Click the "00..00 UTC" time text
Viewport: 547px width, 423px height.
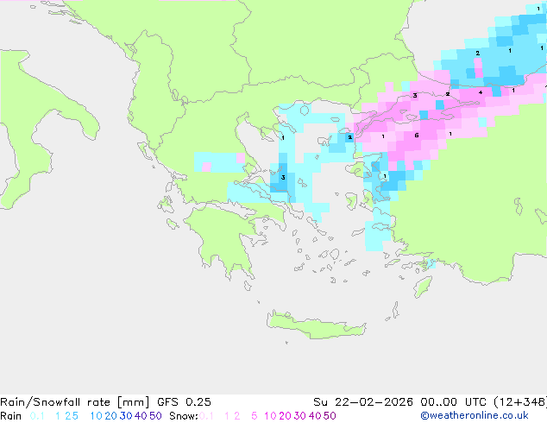point(453,402)
